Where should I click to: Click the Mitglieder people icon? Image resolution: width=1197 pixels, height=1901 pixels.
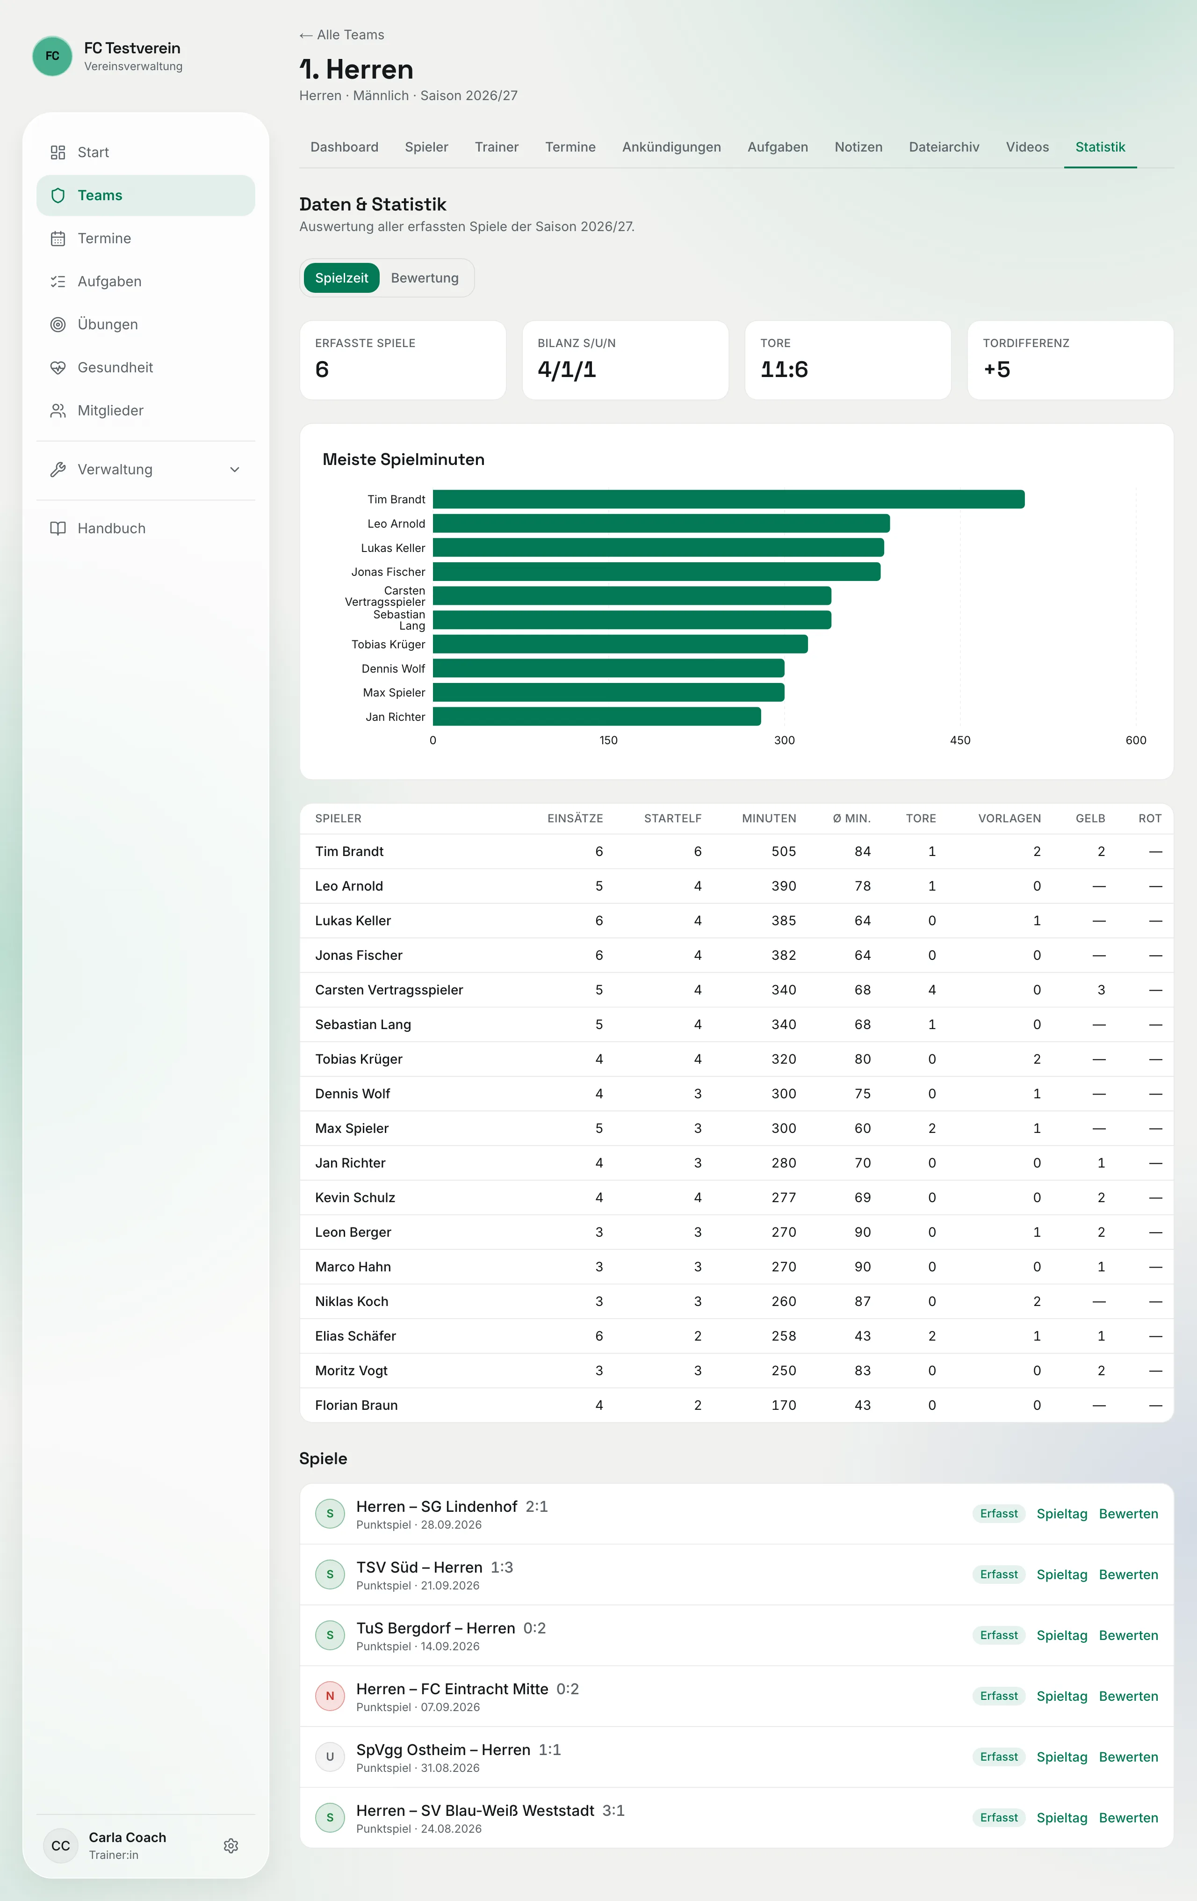[58, 411]
